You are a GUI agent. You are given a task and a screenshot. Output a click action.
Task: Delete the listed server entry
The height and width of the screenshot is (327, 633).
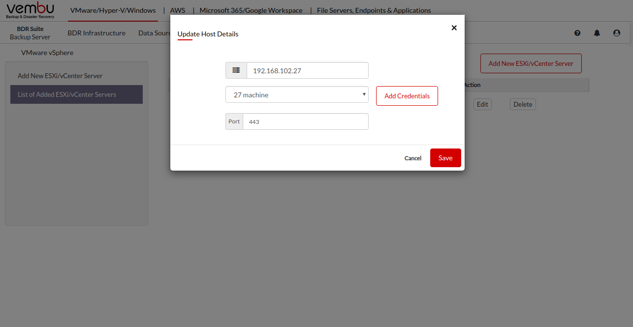pyautogui.click(x=523, y=104)
